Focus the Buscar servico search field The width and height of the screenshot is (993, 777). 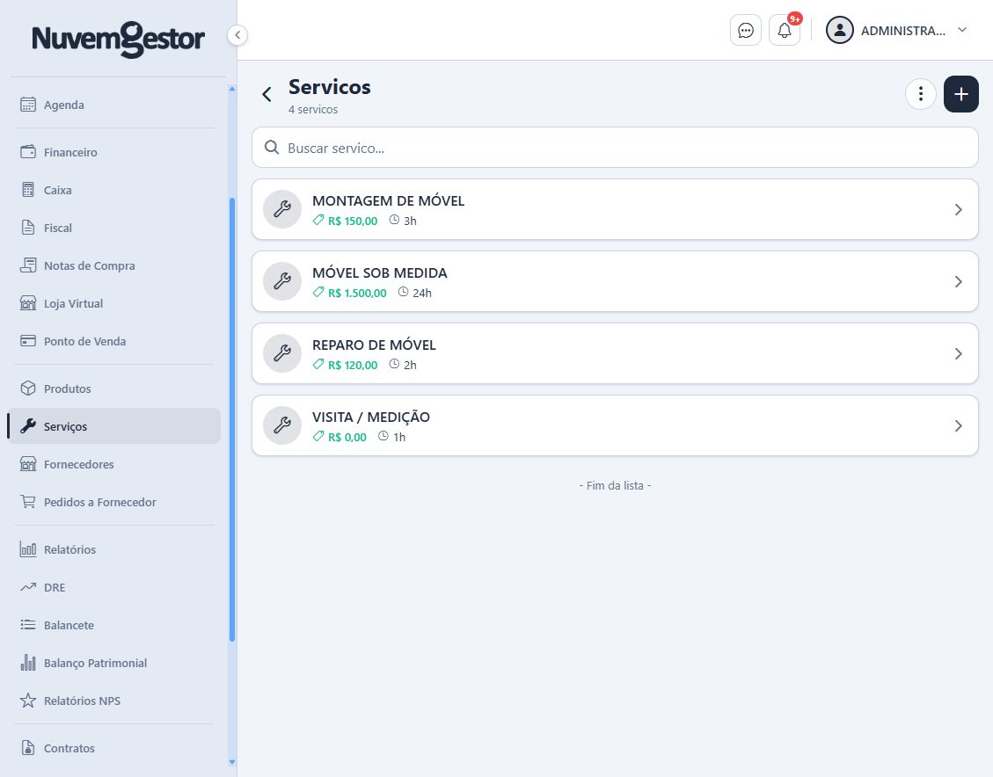(x=615, y=148)
